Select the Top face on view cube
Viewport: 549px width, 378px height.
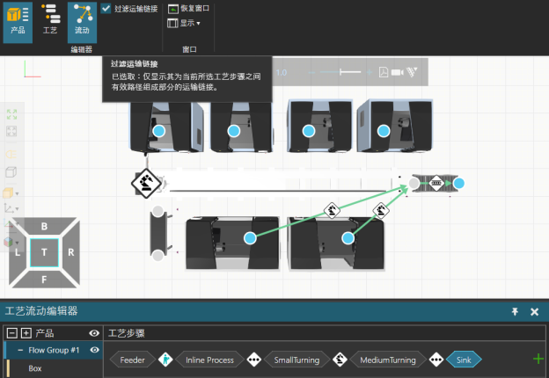(x=44, y=251)
